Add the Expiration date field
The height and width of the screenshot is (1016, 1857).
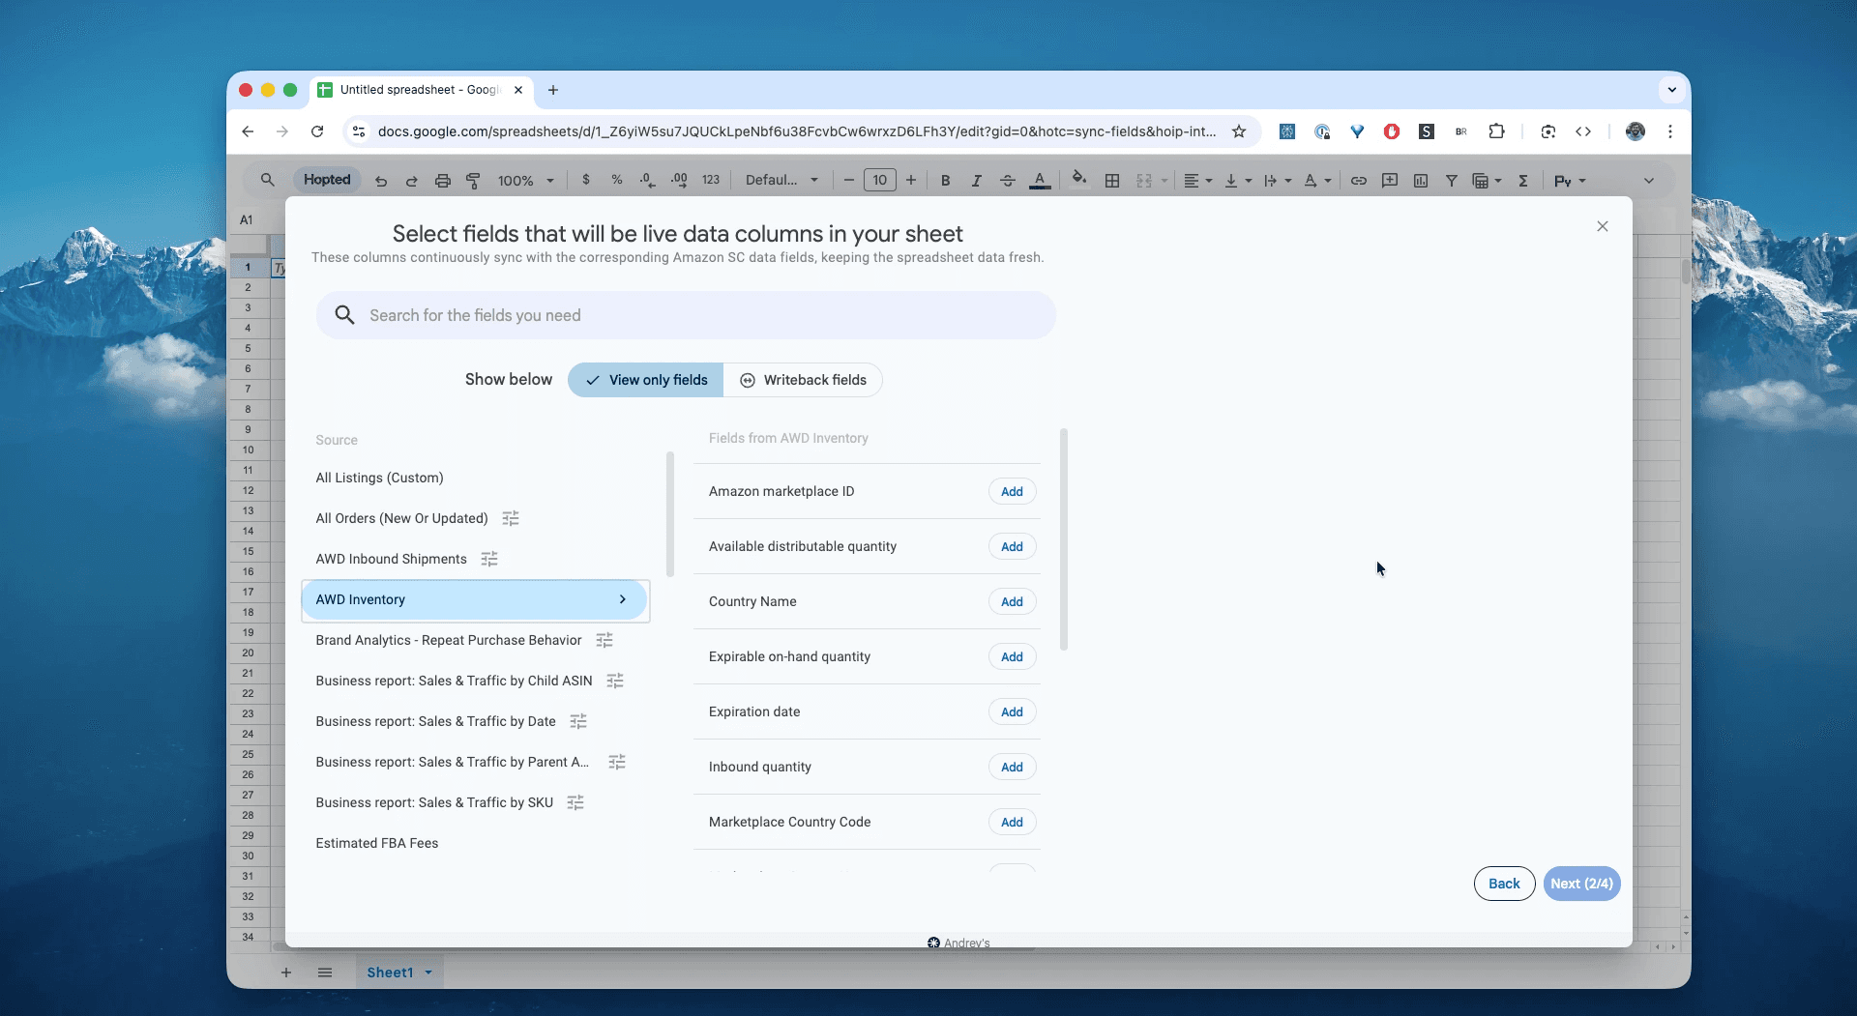coord(1012,712)
